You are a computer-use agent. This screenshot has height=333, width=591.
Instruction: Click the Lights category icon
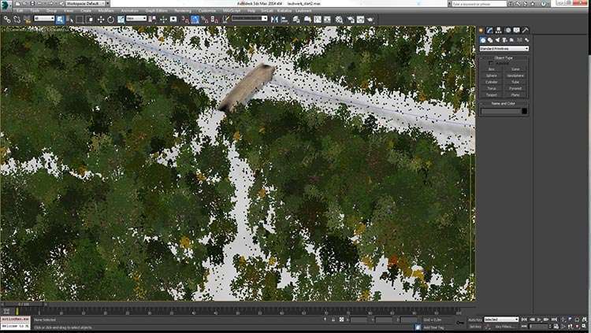[x=496, y=39]
